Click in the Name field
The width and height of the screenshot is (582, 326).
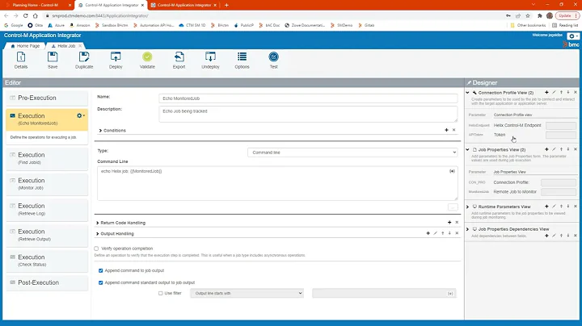(x=308, y=98)
